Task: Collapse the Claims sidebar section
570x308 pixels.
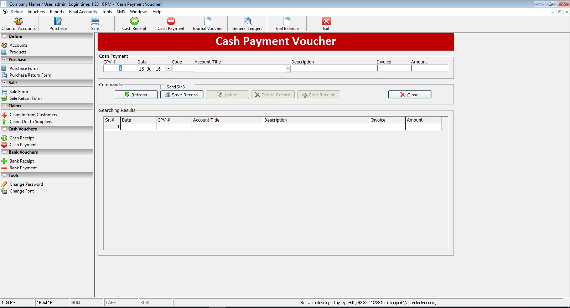Action: (x=5, y=106)
